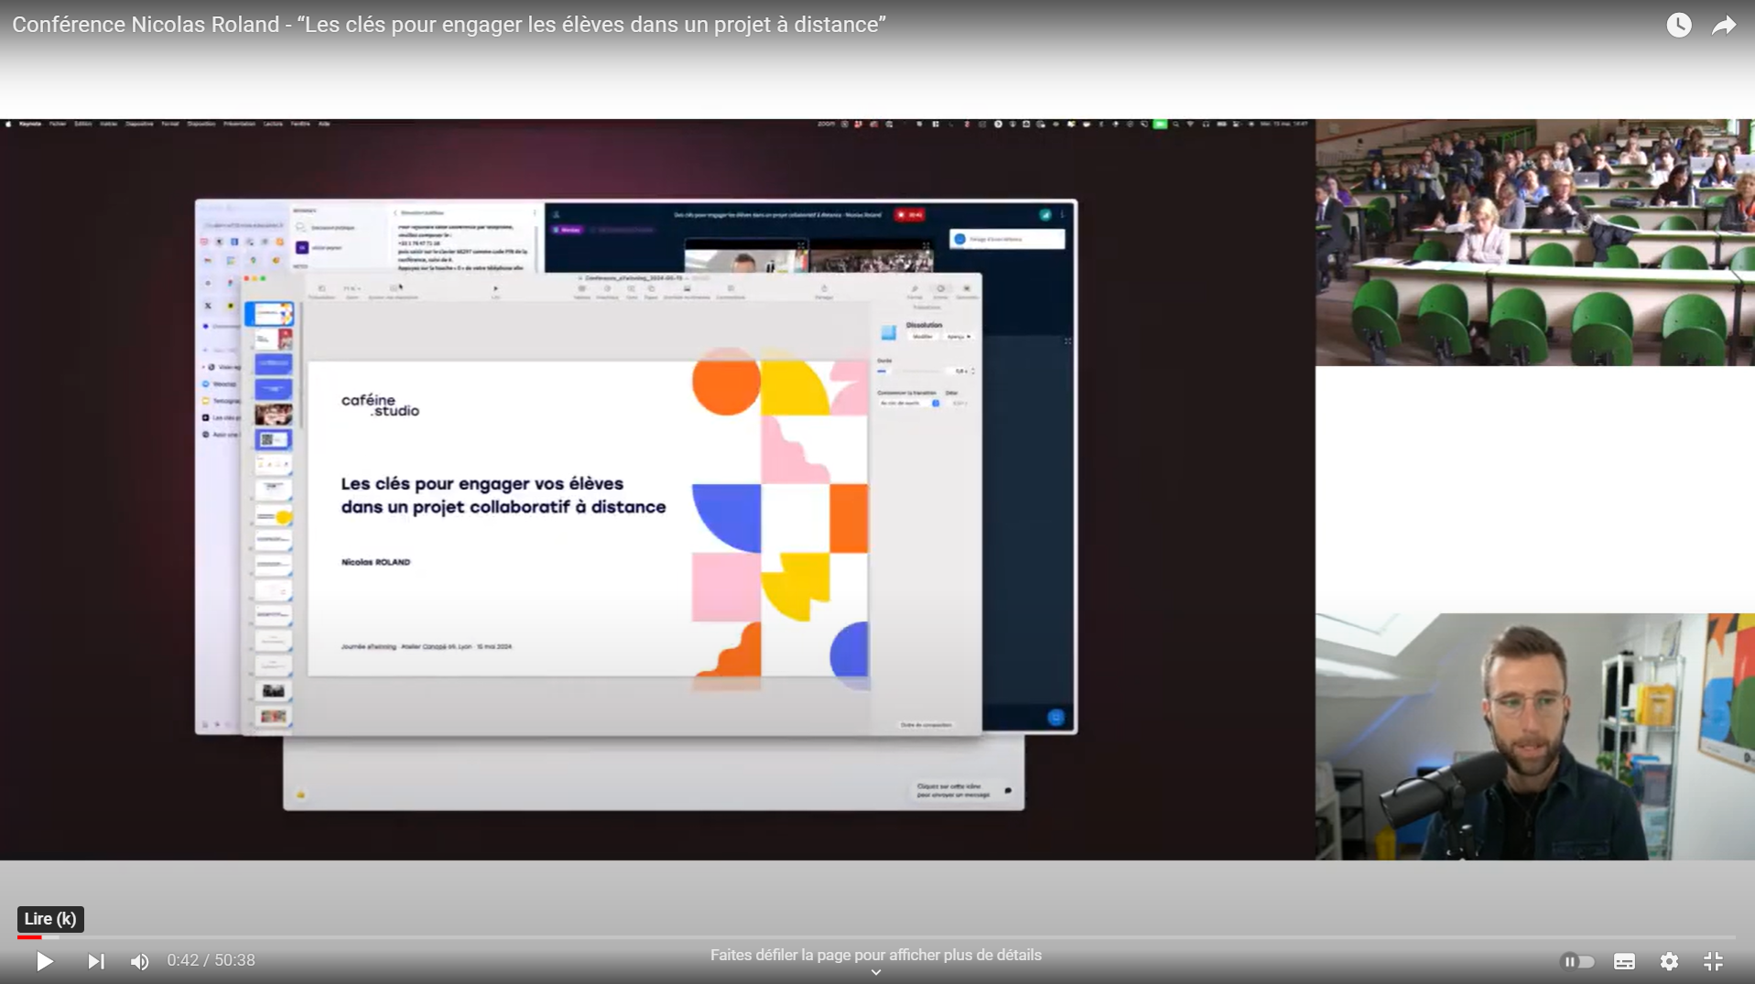This screenshot has width=1755, height=984.
Task: Exit fullscreen mode using the shrink icon
Action: pos(1713,961)
